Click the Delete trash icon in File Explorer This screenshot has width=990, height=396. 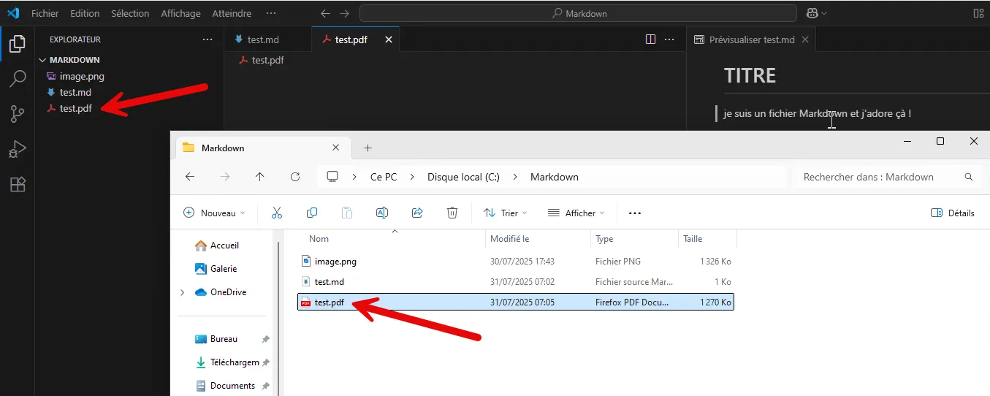coord(452,213)
